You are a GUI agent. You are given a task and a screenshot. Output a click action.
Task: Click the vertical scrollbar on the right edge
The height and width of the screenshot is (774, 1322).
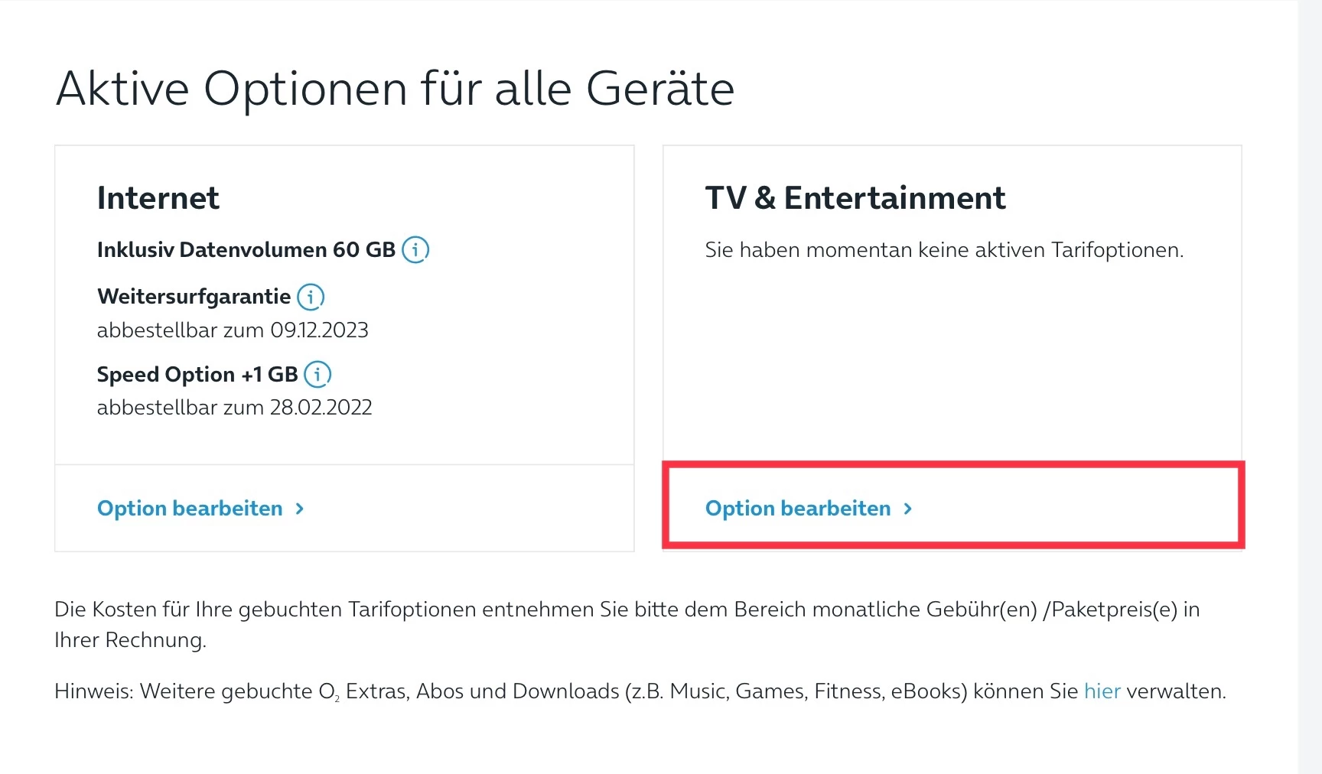1309,382
